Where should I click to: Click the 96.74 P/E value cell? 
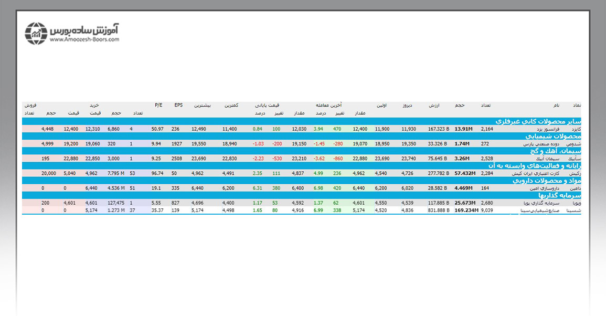pos(157,173)
